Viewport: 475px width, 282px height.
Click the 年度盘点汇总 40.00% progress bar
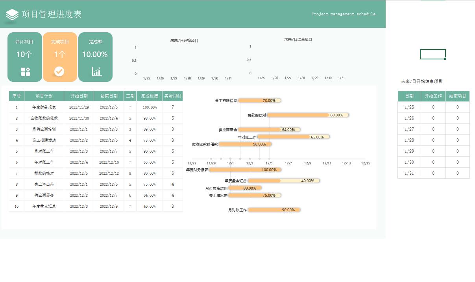pyautogui.click(x=283, y=181)
